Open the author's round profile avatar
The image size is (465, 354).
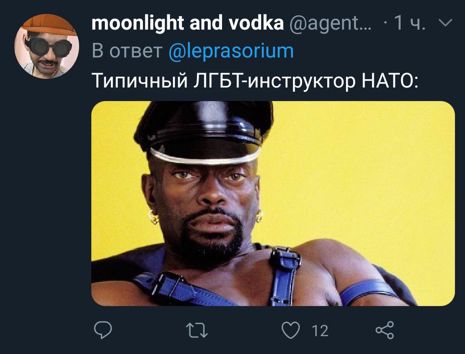tap(46, 47)
